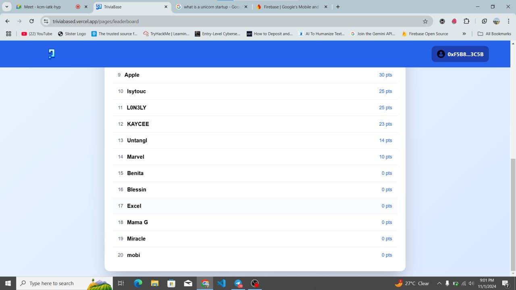Show the hidden bookmarks overflow chevron

[464, 34]
